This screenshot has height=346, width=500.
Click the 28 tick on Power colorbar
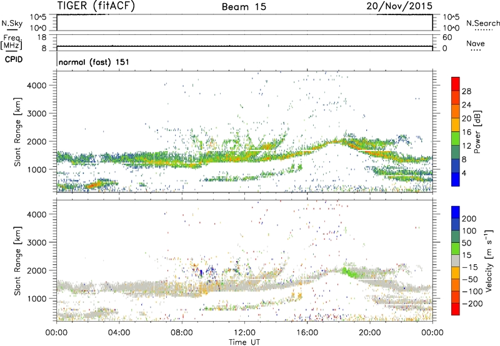click(x=466, y=91)
